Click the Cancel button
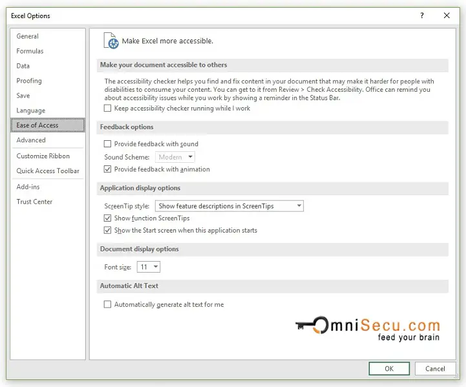The image size is (466, 387). point(435,368)
